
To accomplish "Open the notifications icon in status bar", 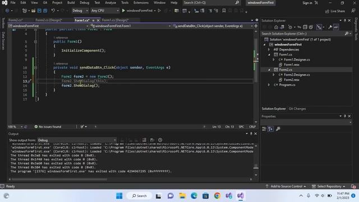I will tap(353, 186).
